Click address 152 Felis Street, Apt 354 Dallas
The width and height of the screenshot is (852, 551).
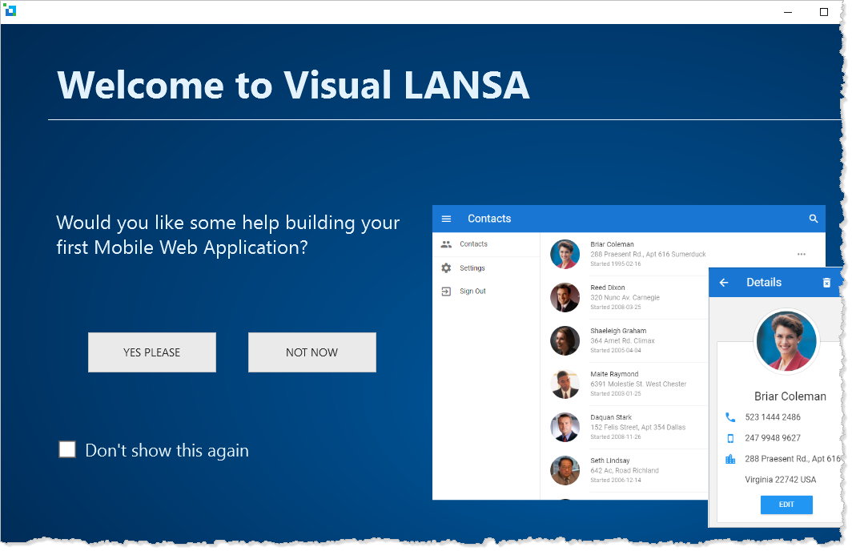click(x=638, y=428)
